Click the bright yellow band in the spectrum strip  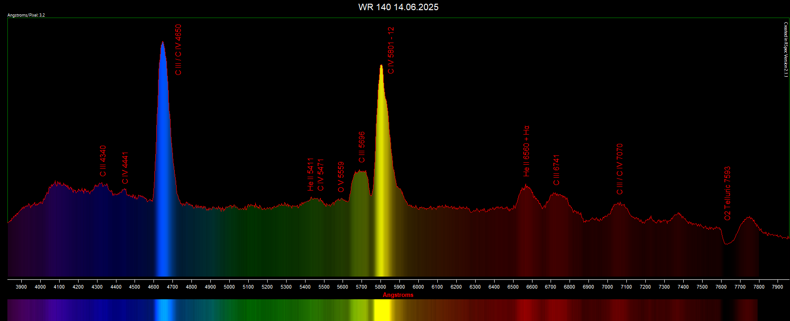(x=382, y=310)
